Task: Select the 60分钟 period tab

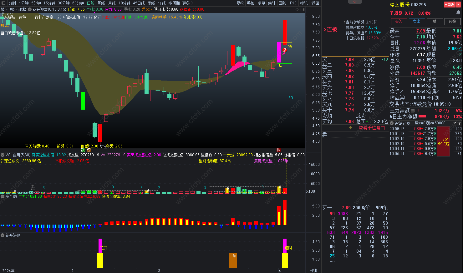Action: [78, 3]
